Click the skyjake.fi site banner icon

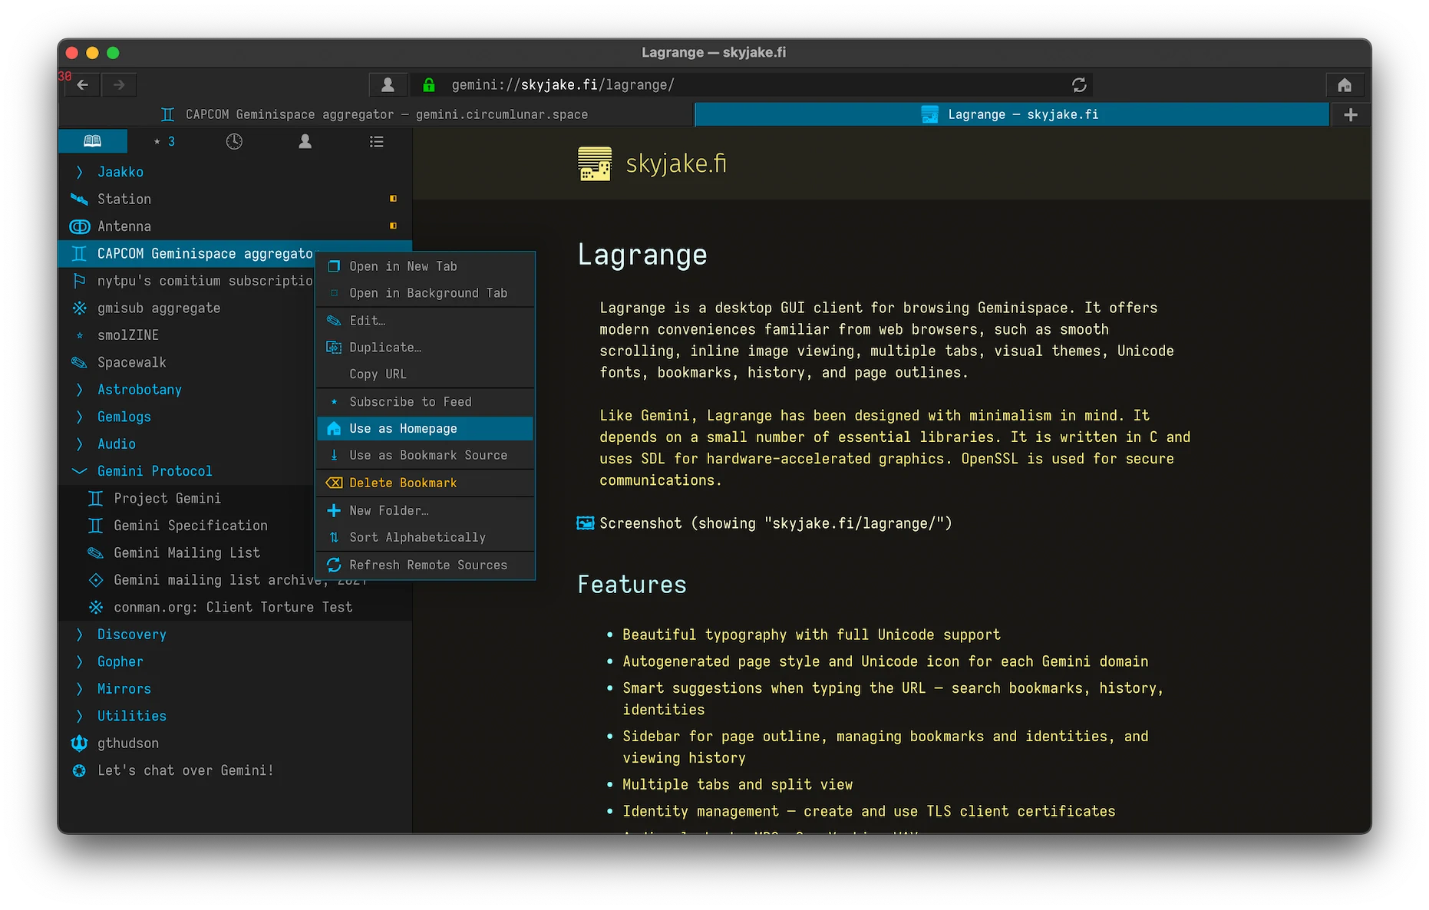(x=594, y=163)
